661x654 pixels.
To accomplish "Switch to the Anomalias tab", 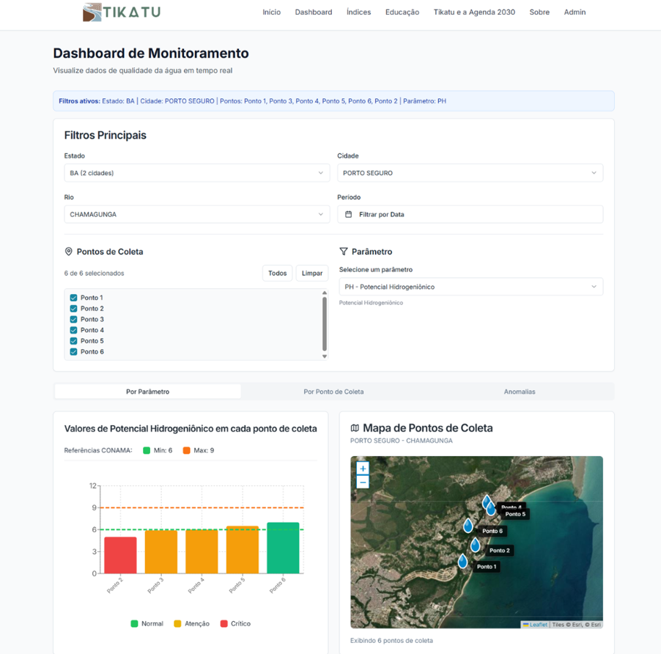I will (x=520, y=392).
